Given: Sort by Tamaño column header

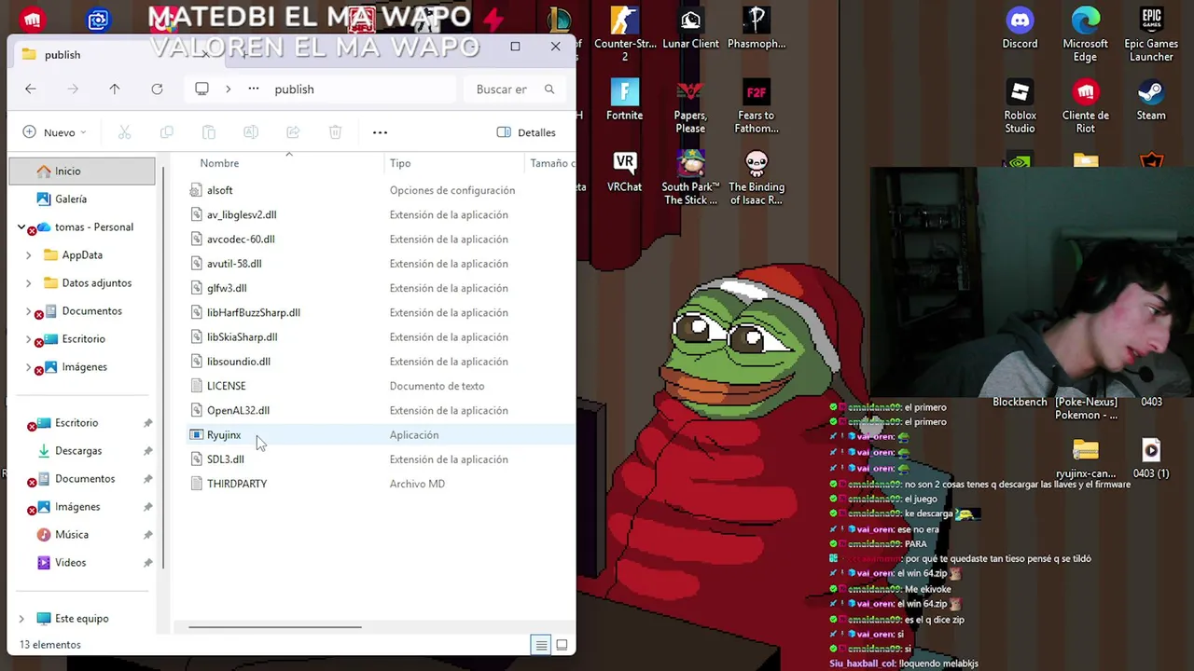Looking at the screenshot, I should [550, 163].
